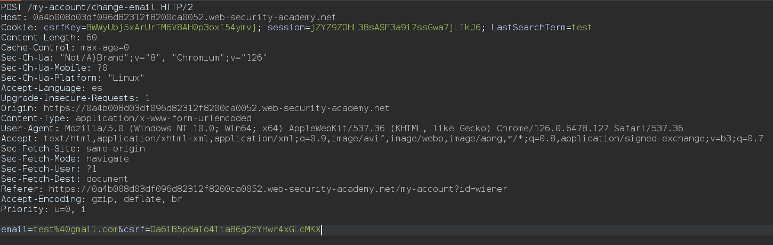Click the Sec-Fetch-Dest document value

(107, 179)
